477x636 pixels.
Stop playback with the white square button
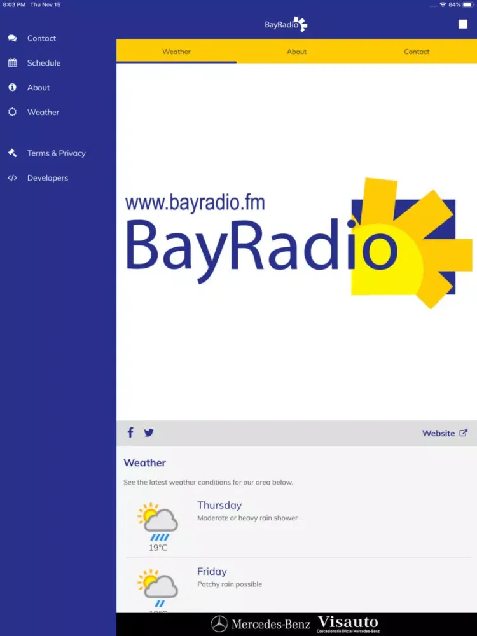coord(463,24)
